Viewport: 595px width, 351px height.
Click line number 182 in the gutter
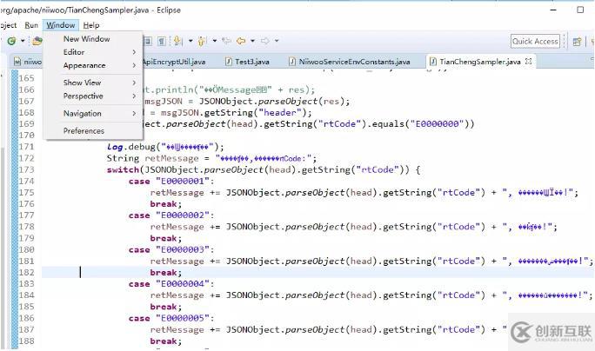27,272
